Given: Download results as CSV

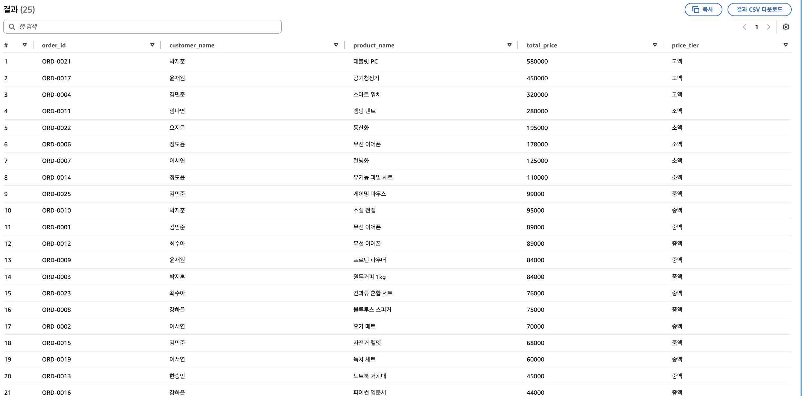Looking at the screenshot, I should click(x=759, y=10).
